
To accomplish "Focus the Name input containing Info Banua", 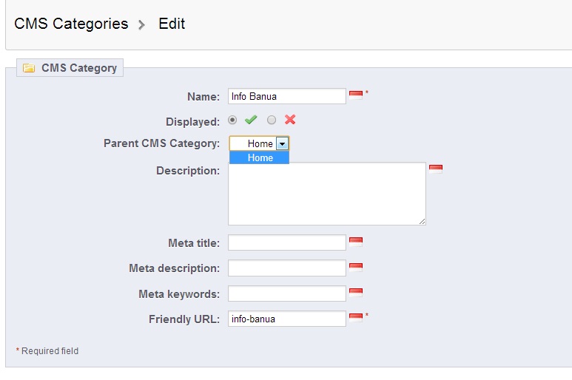I will point(286,96).
